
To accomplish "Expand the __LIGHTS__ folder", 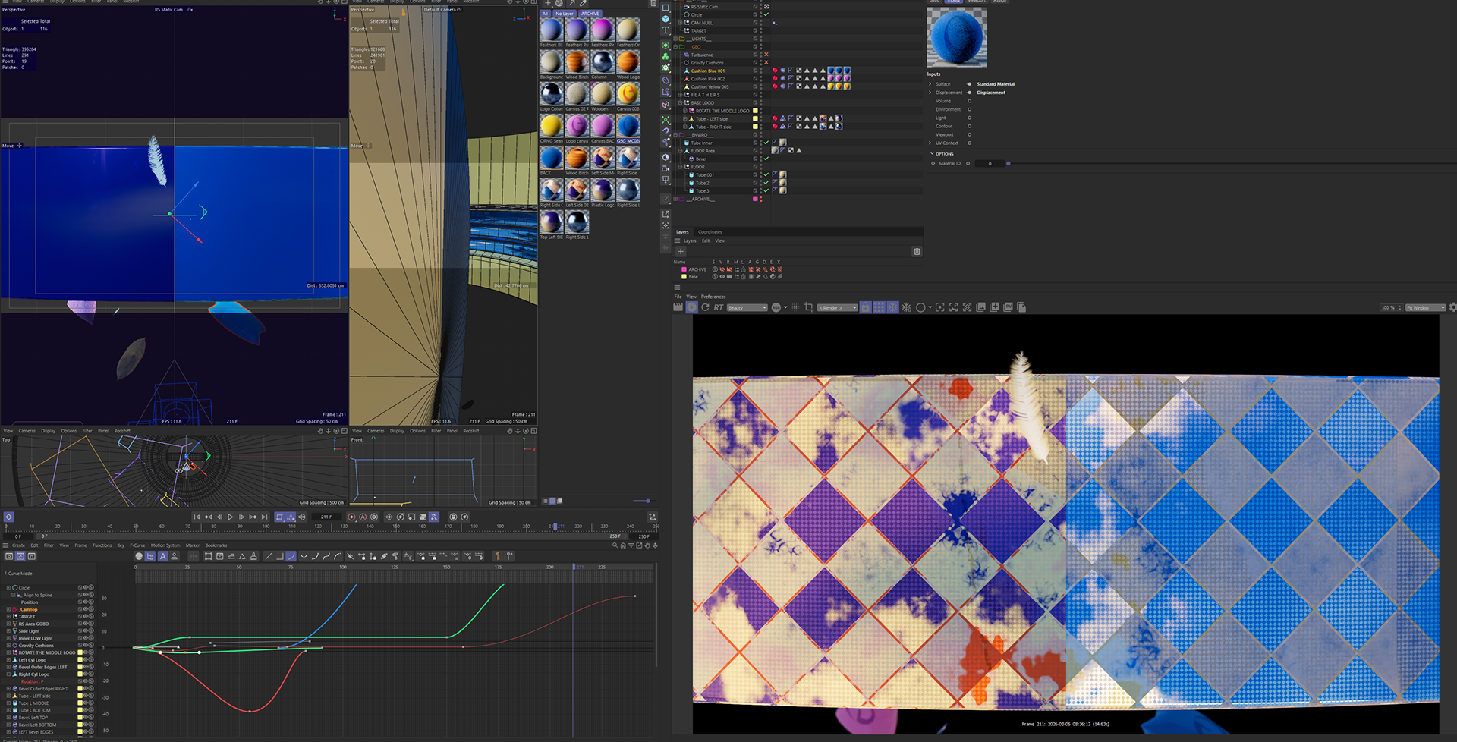I will [675, 39].
